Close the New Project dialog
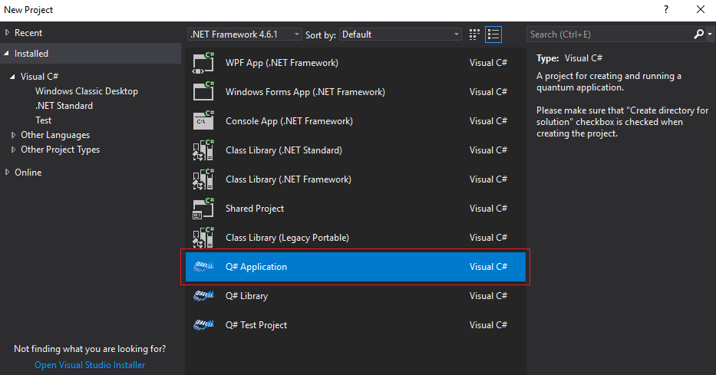Screen dimensions: 716x375 [x=701, y=9]
